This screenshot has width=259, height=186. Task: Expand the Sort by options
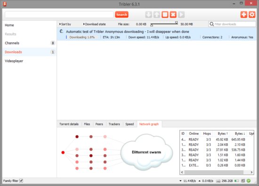click(x=65, y=24)
